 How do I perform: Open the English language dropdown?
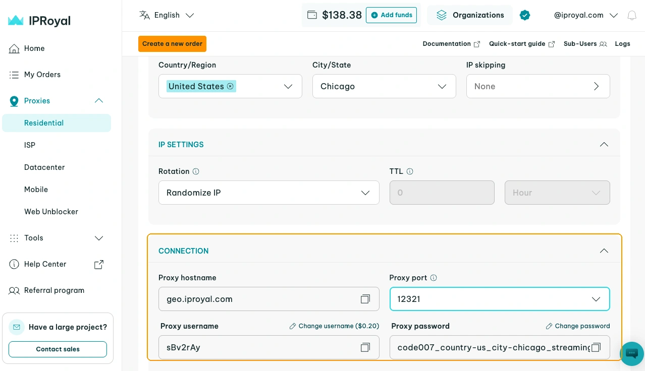tap(167, 15)
